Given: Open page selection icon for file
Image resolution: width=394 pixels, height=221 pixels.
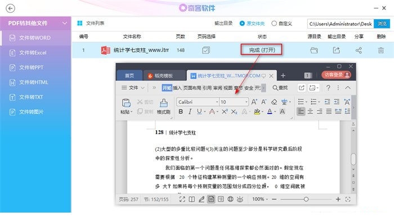Looking at the screenshot, I should pos(206,50).
